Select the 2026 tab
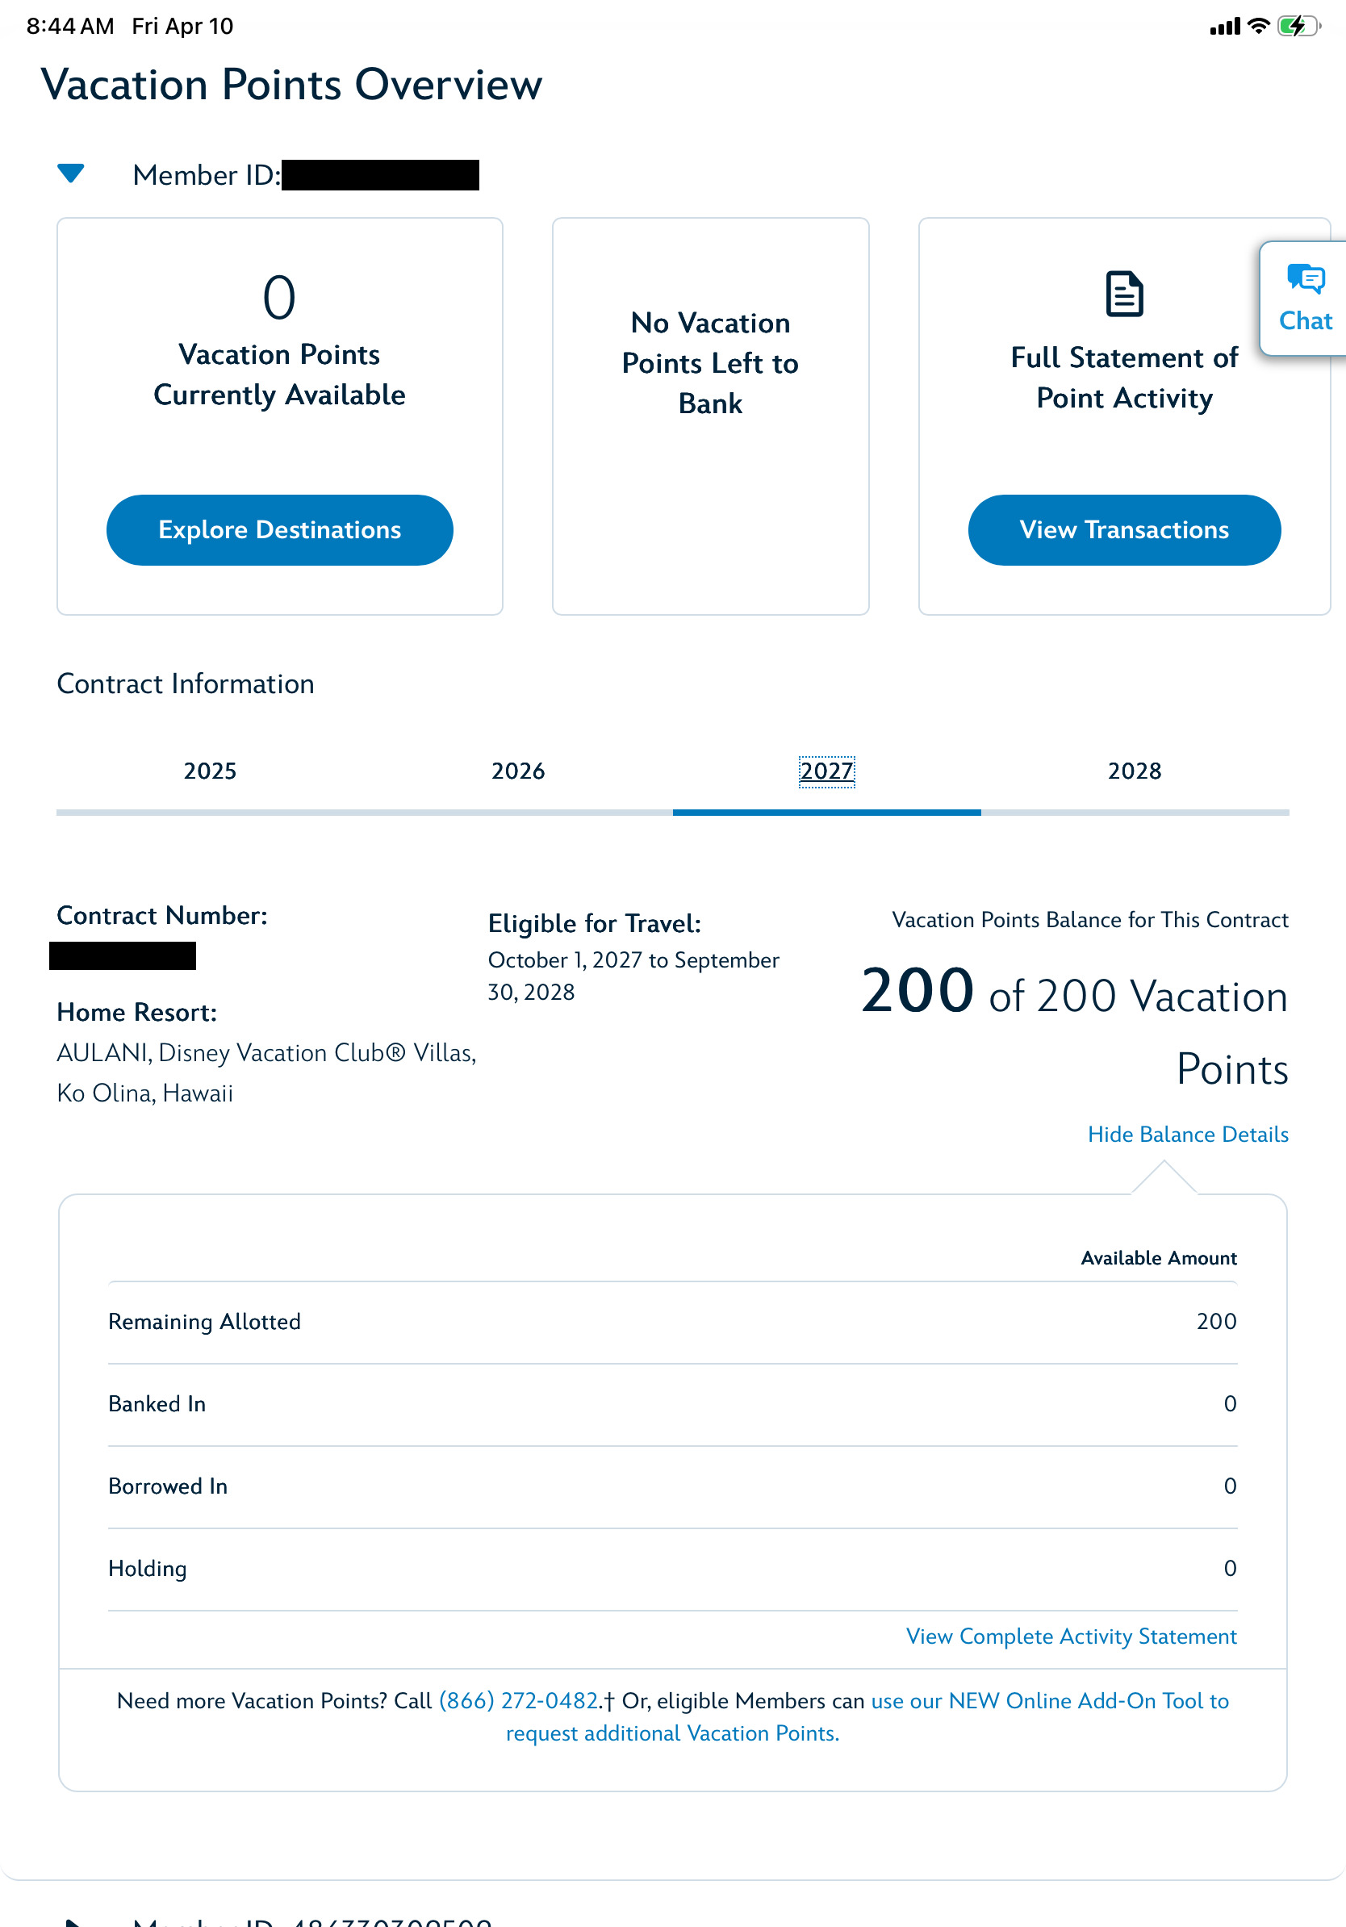 pos(518,771)
